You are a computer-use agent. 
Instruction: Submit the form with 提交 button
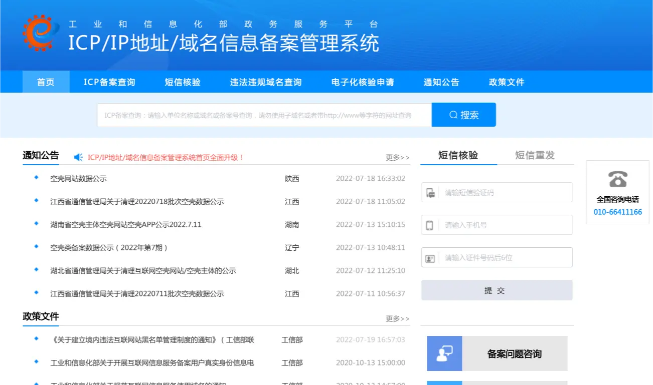(x=497, y=290)
